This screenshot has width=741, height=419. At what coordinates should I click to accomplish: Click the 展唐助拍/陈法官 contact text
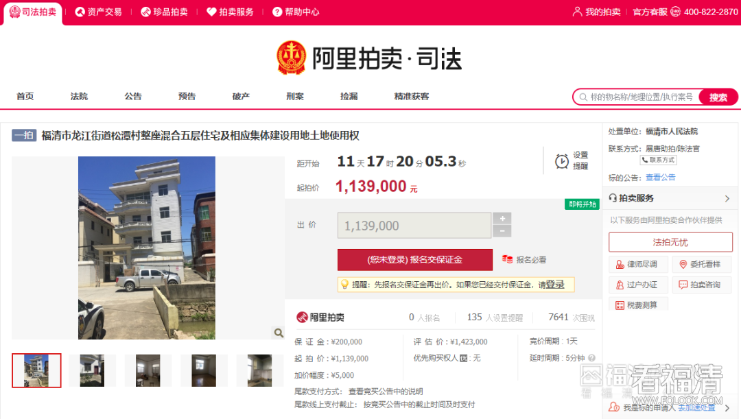point(672,149)
